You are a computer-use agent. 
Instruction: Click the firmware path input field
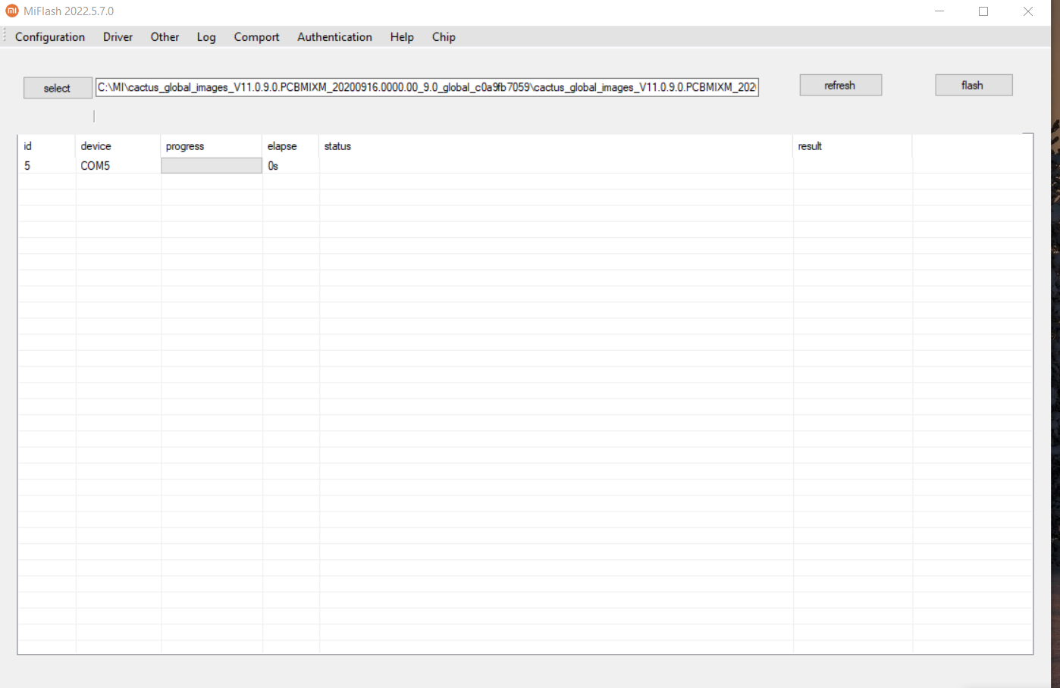[427, 87]
